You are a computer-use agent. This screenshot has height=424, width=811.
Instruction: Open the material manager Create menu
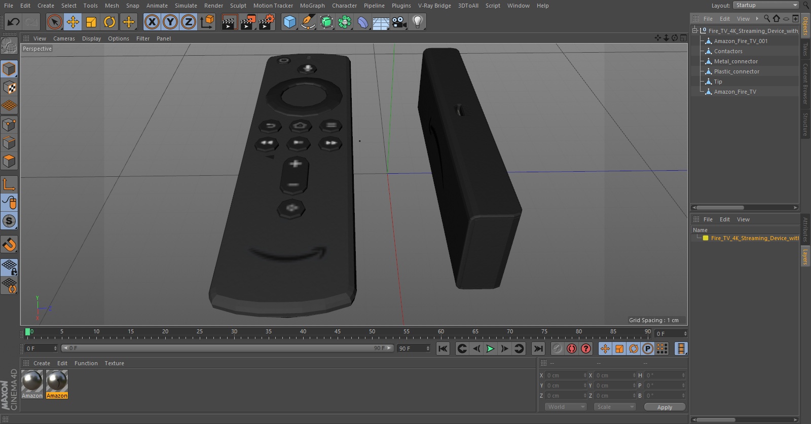pos(42,363)
